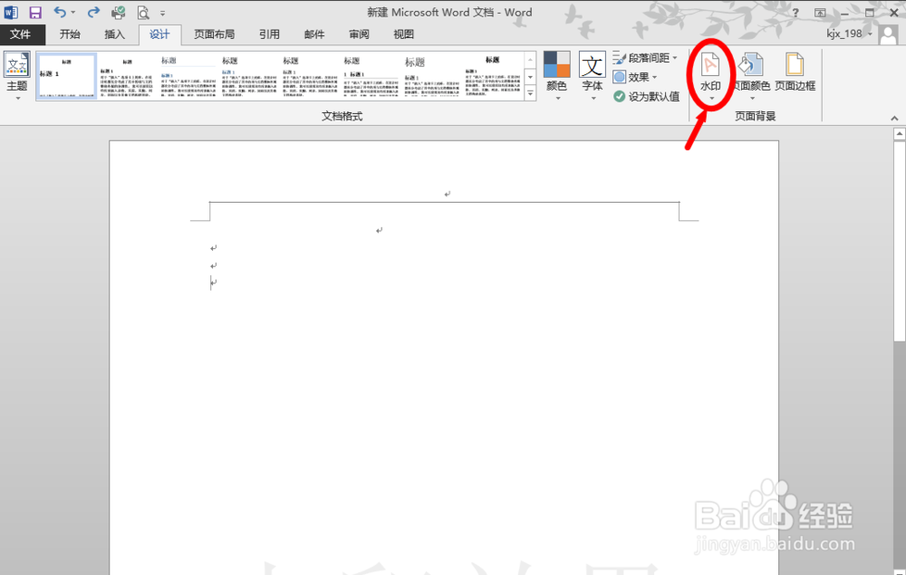Switch to the 页面布局 tab
This screenshot has height=575, width=906.
215,34
